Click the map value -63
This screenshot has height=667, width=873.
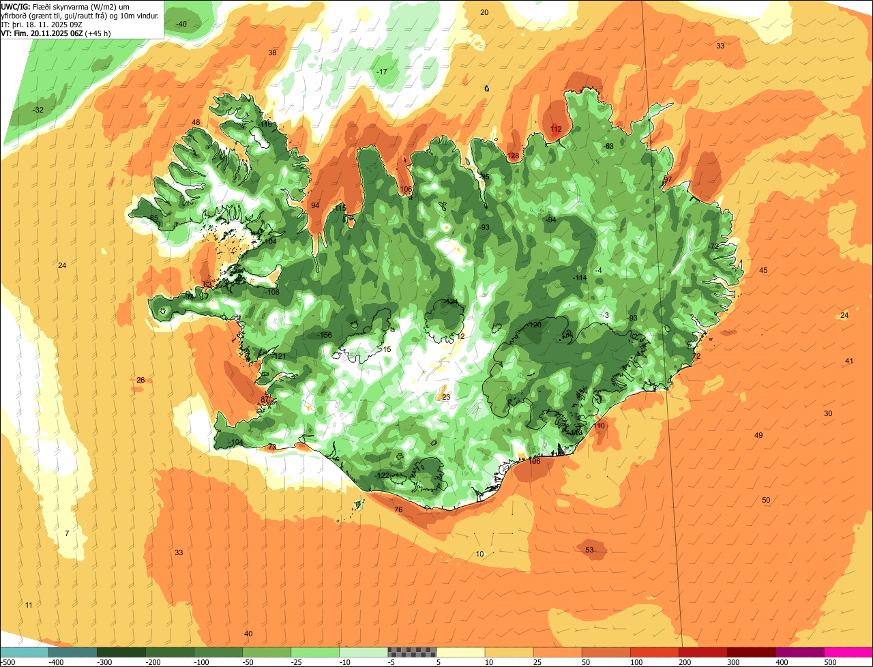608,146
